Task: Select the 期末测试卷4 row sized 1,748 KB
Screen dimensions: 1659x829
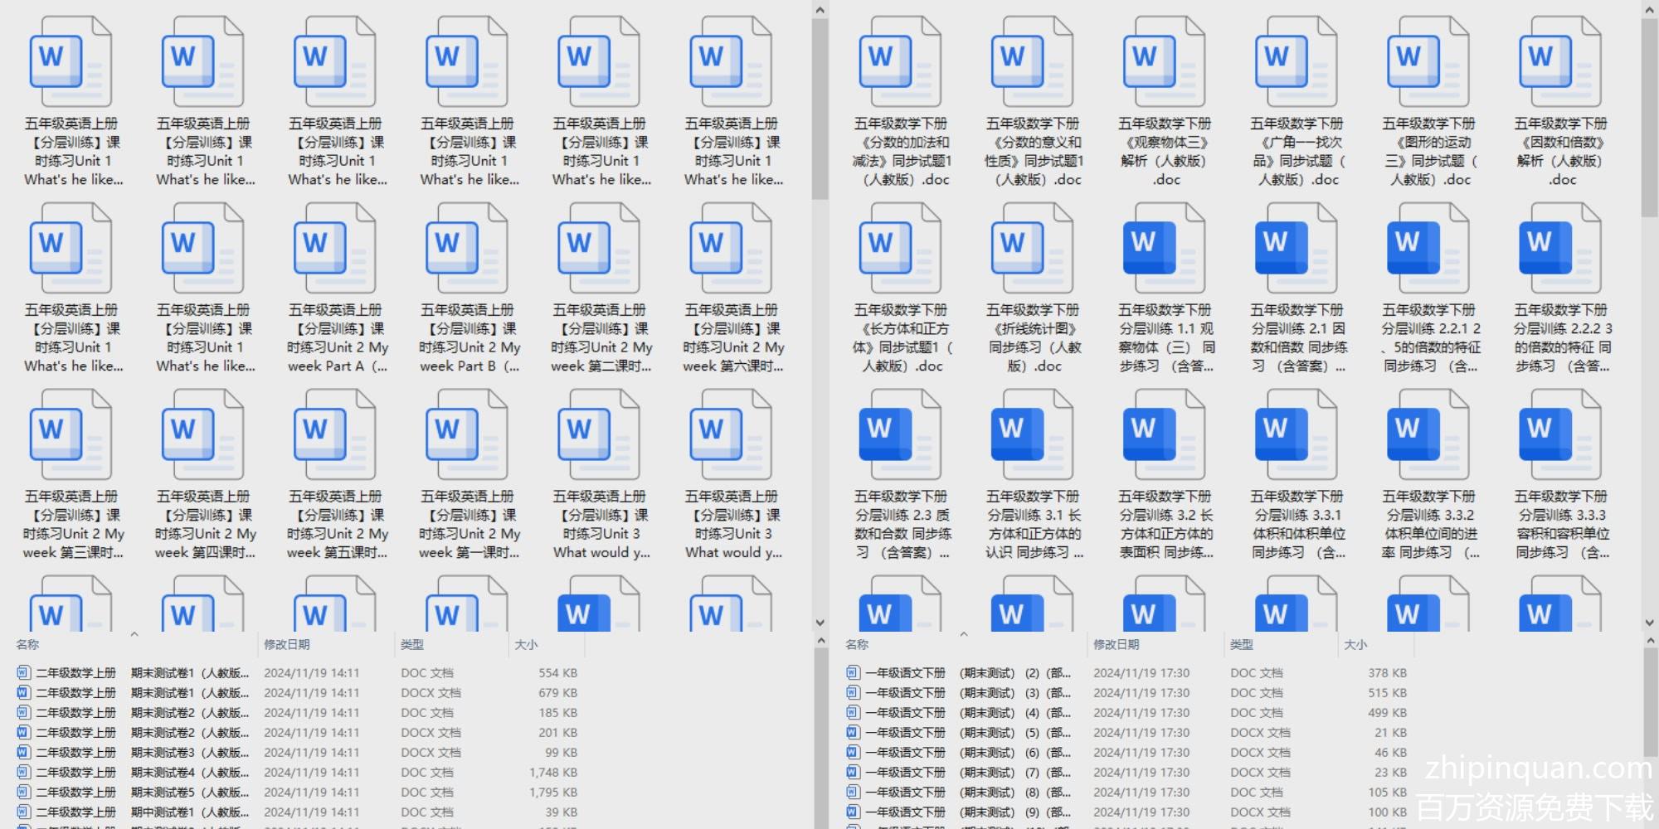Action: (297, 773)
